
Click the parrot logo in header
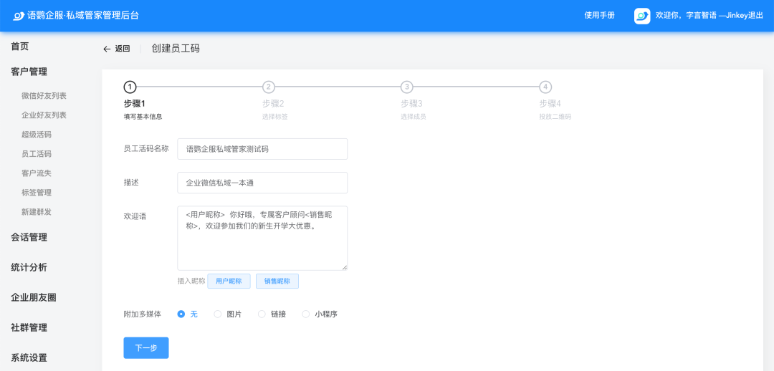[19, 16]
